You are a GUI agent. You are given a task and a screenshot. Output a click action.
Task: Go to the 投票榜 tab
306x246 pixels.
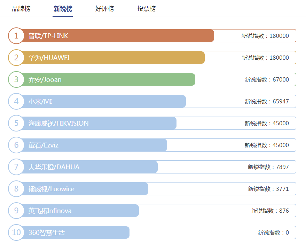point(147,9)
